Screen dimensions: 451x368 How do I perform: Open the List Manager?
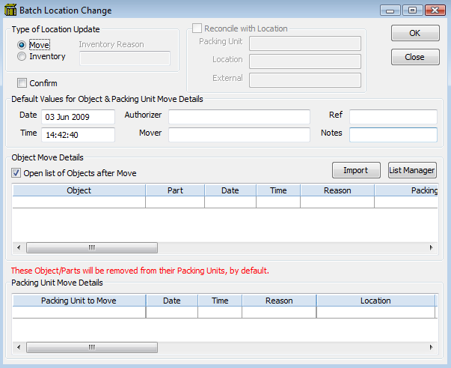coord(412,170)
